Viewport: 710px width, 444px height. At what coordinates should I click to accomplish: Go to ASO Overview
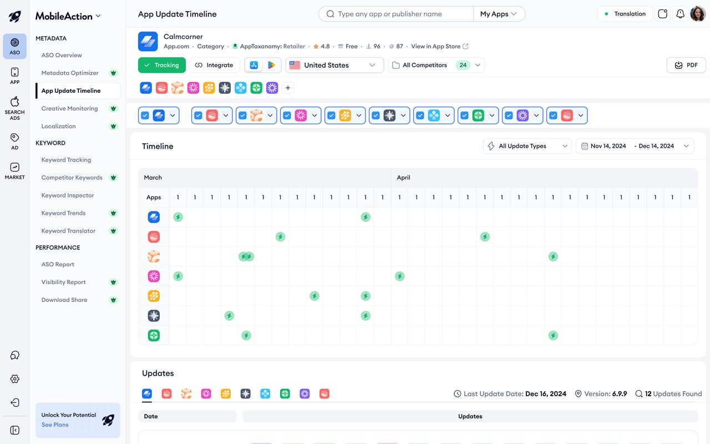(x=62, y=55)
